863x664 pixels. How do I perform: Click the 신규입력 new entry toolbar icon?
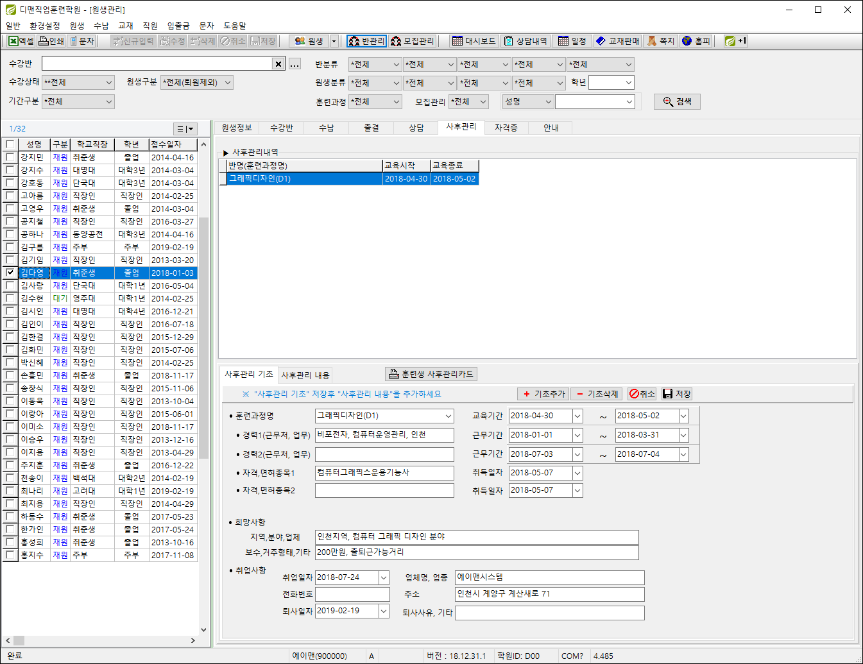click(x=133, y=41)
